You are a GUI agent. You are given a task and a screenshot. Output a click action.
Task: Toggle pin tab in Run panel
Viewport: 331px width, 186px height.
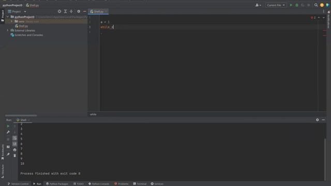[x=8, y=154]
